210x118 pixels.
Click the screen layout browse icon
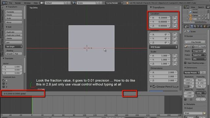pos(42,3)
